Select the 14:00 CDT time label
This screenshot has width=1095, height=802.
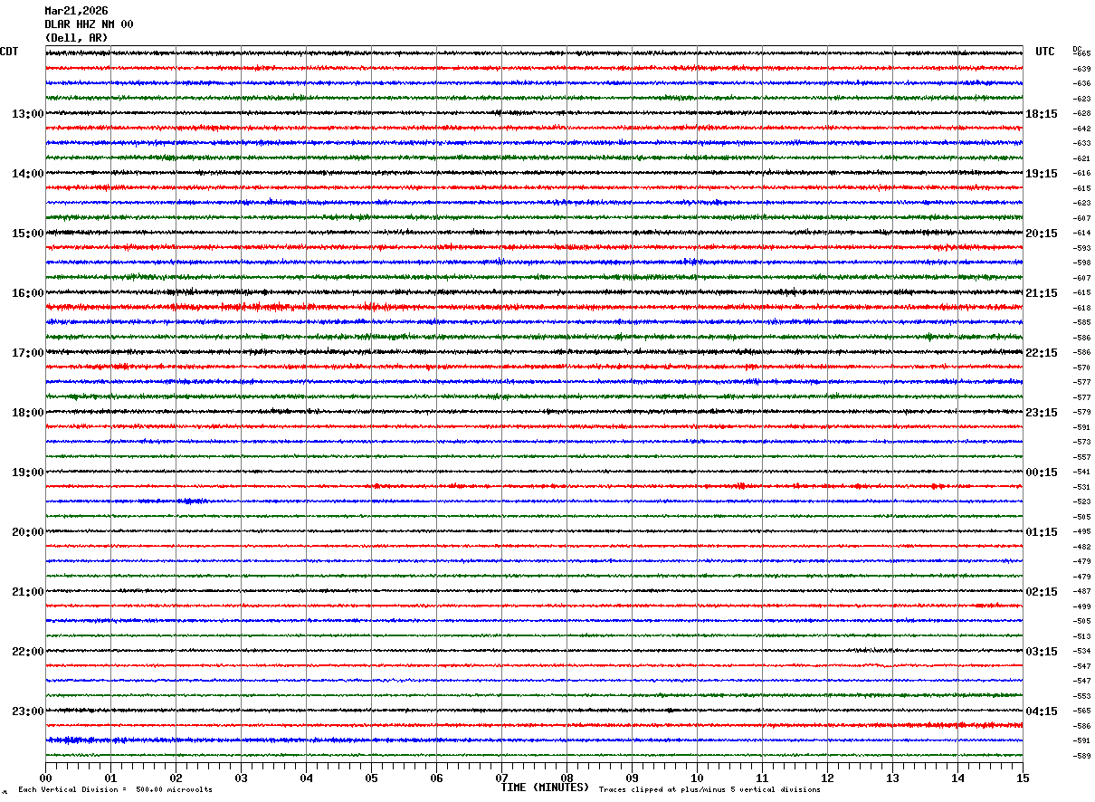(x=27, y=174)
